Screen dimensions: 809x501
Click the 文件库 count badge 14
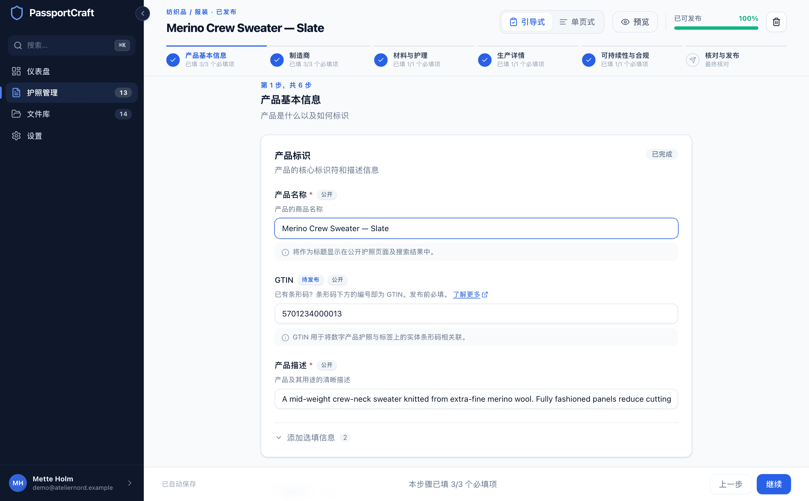click(x=123, y=114)
